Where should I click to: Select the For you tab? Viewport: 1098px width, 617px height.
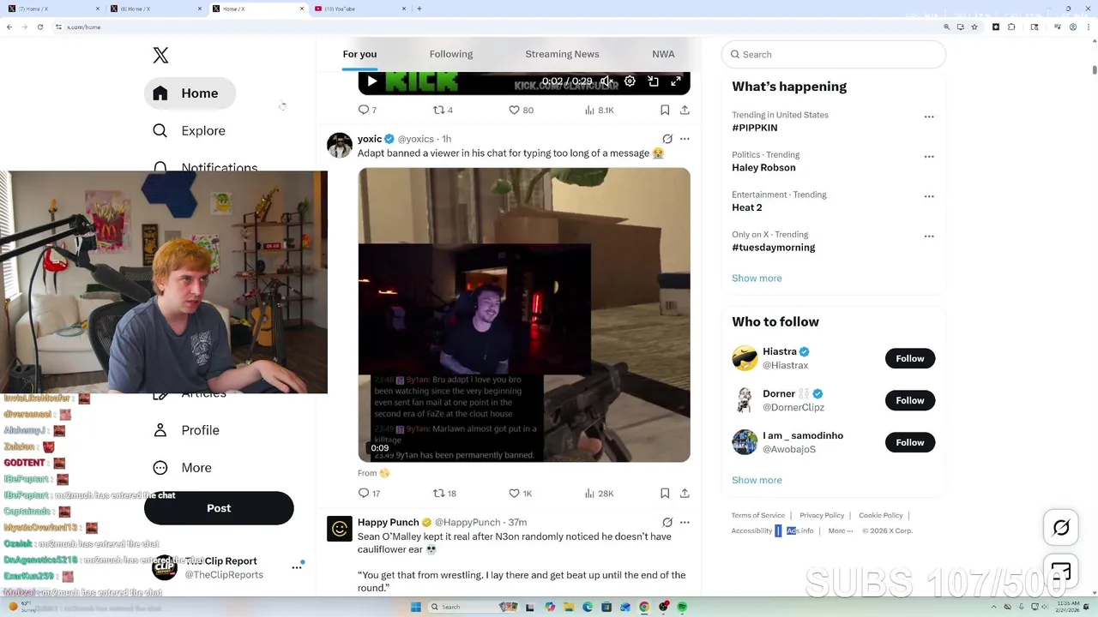359,54
